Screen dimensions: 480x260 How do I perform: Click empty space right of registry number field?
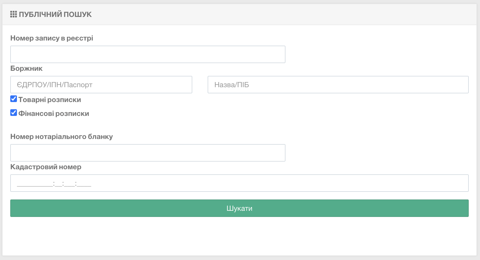[377, 54]
